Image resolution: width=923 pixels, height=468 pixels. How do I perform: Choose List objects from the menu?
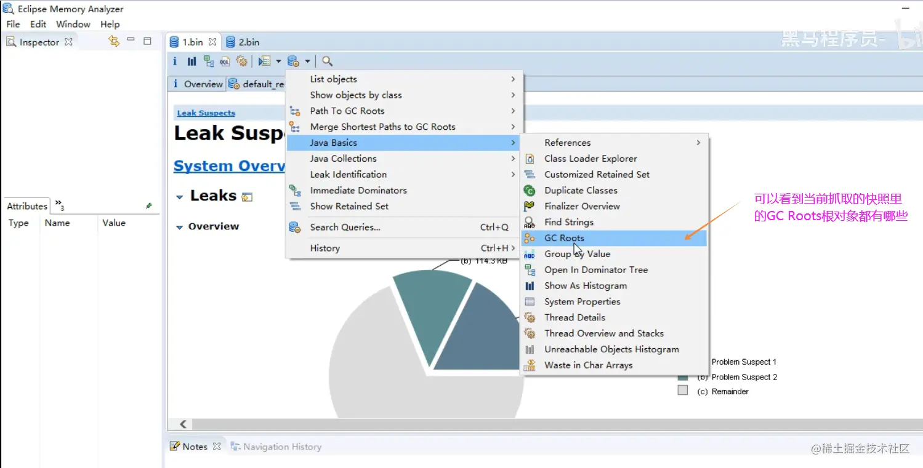click(405, 79)
